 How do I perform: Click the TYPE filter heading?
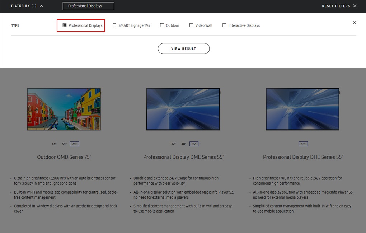[15, 25]
